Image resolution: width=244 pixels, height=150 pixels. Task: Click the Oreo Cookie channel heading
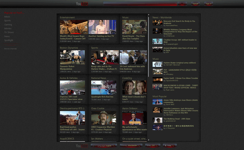98,108
